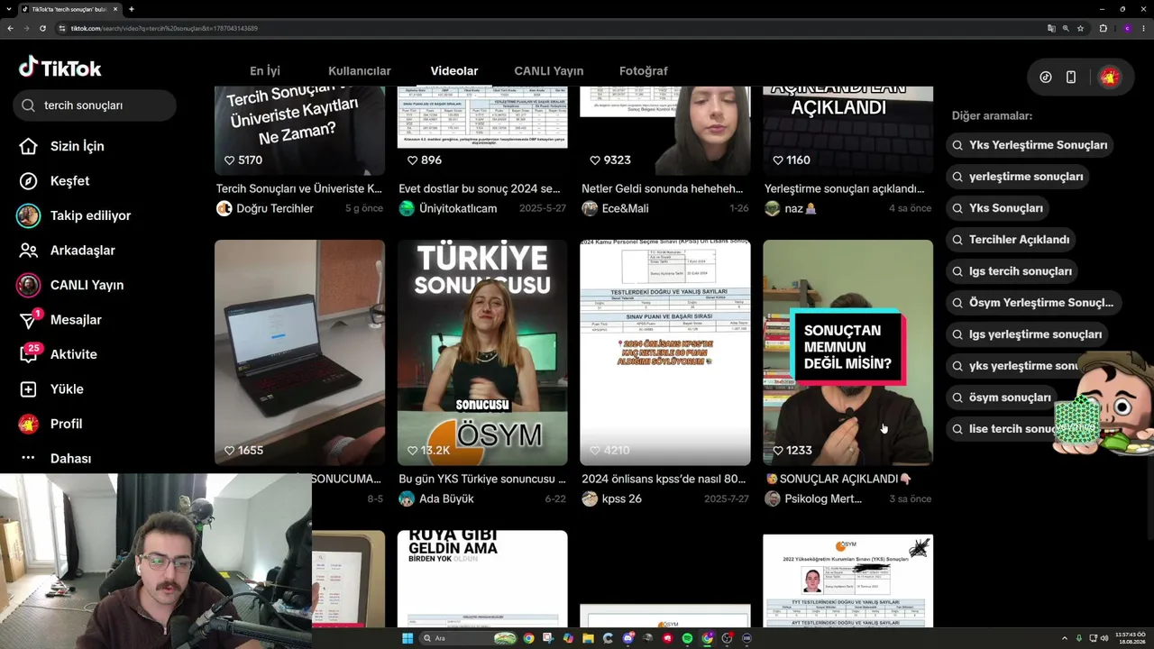Open the profile avatar in the top-right pill
The height and width of the screenshot is (649, 1154).
(1110, 78)
